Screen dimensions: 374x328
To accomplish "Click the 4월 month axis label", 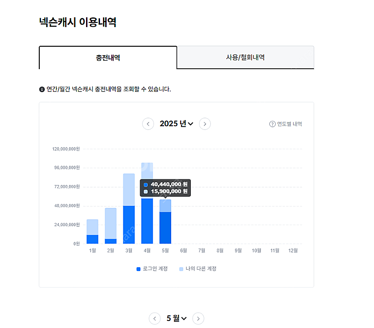I will [x=147, y=250].
